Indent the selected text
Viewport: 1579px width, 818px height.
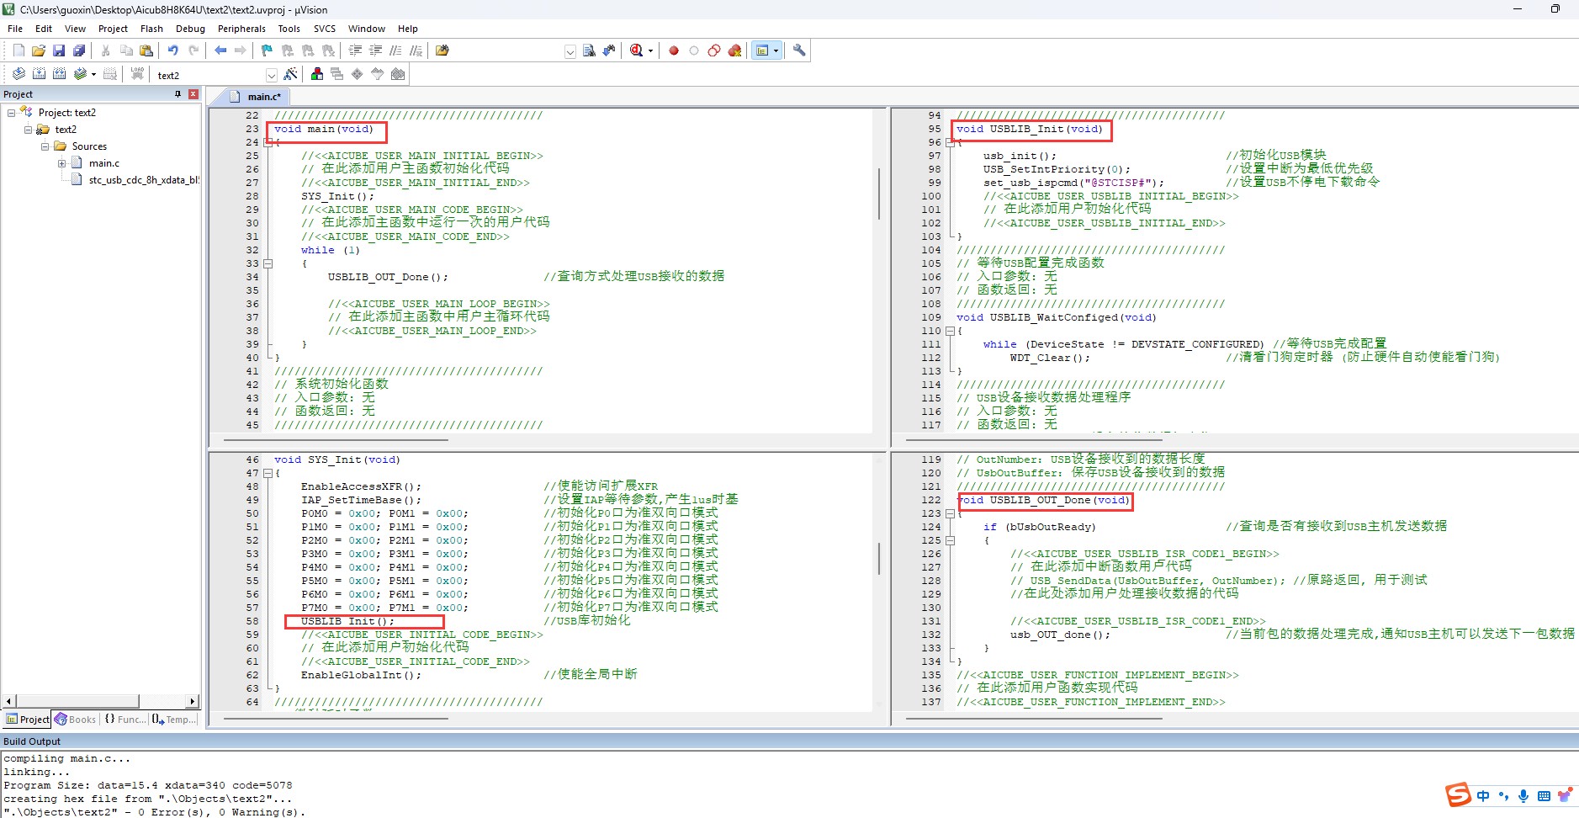(x=355, y=50)
